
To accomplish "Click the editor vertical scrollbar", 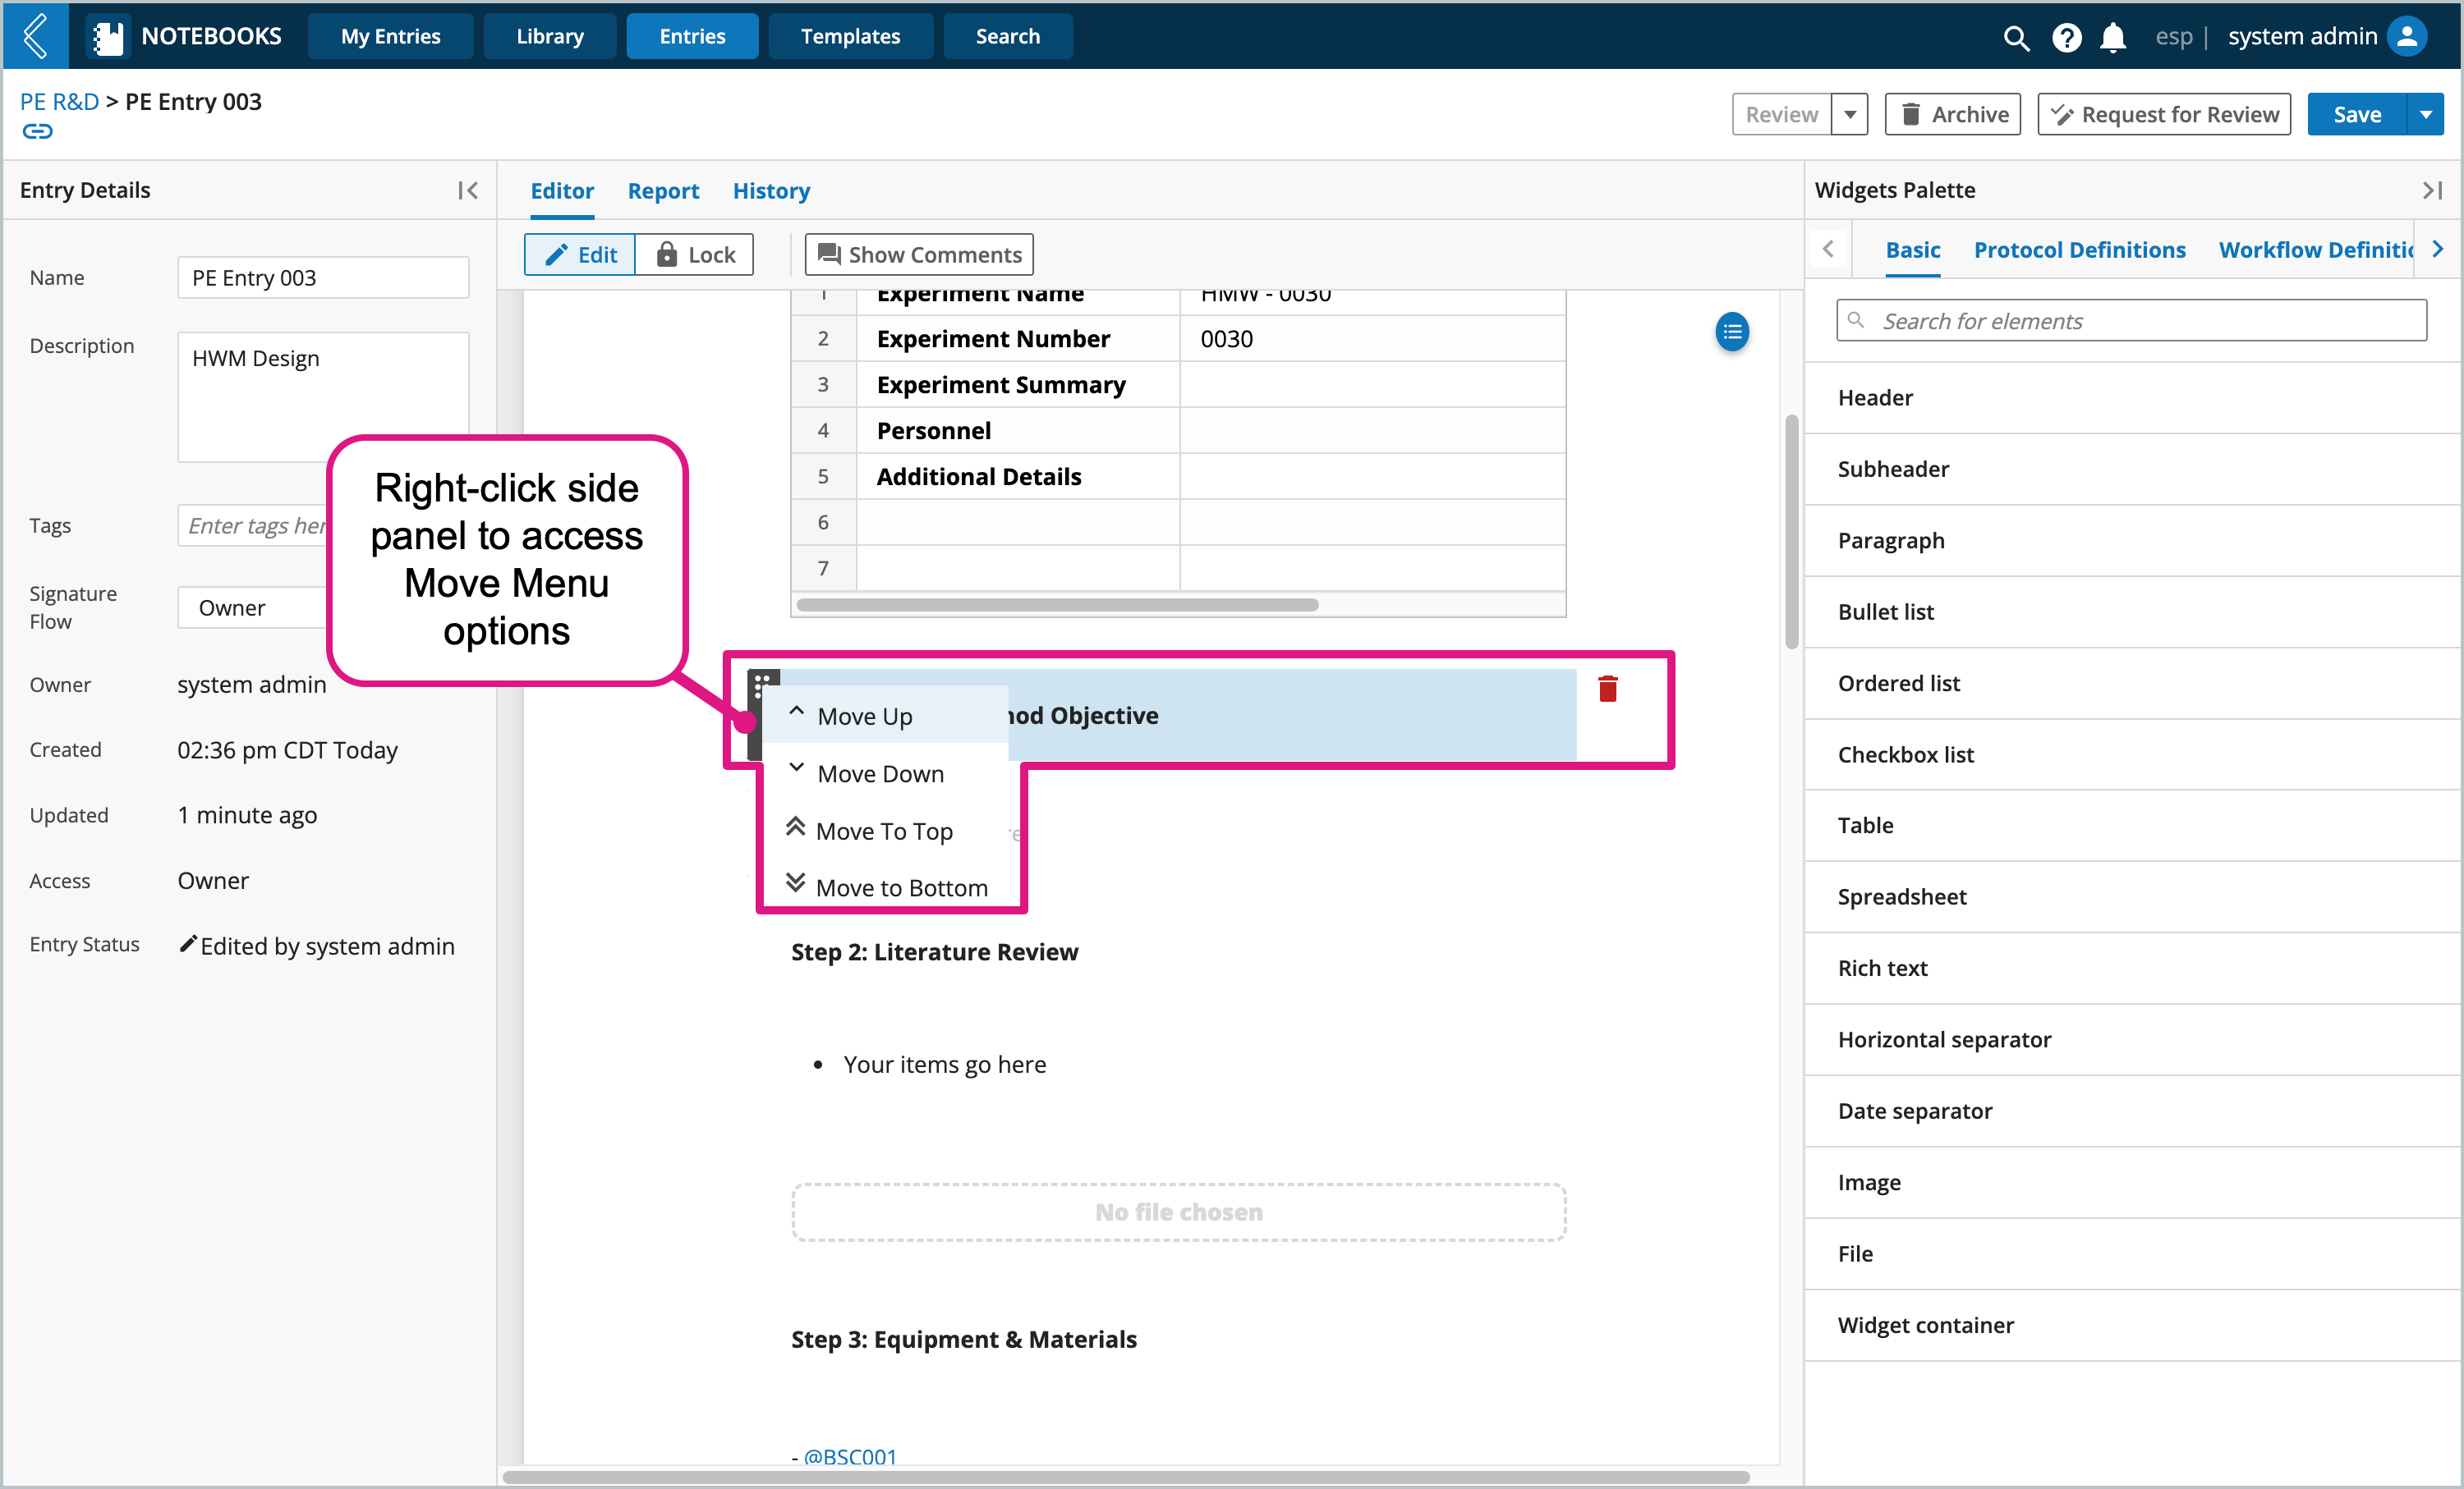I will coord(1791,532).
